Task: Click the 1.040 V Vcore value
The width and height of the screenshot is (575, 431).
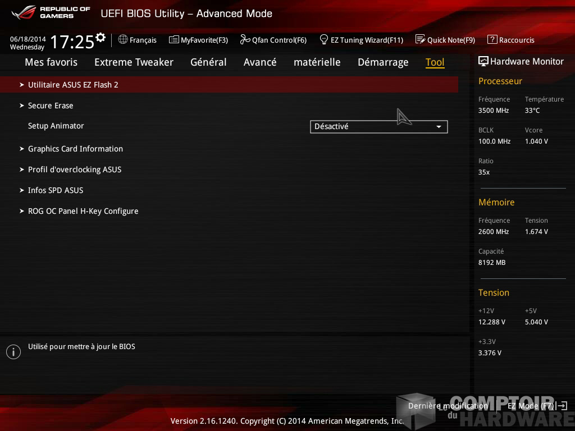Action: point(536,141)
